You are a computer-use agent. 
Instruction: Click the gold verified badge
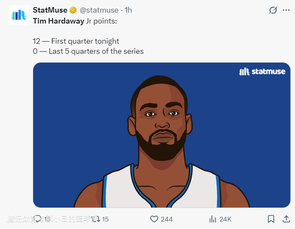(73, 10)
